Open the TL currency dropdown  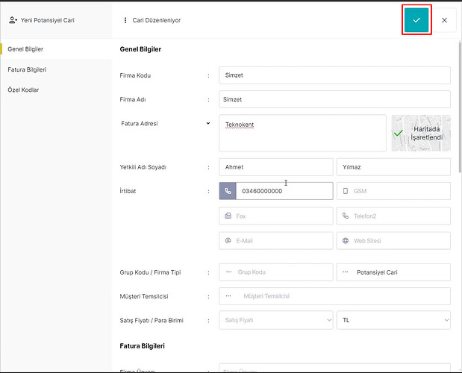pyautogui.click(x=393, y=320)
